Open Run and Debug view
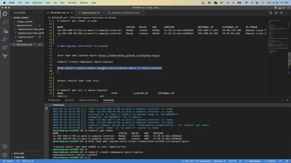The height and width of the screenshot is (163, 291). [5, 39]
